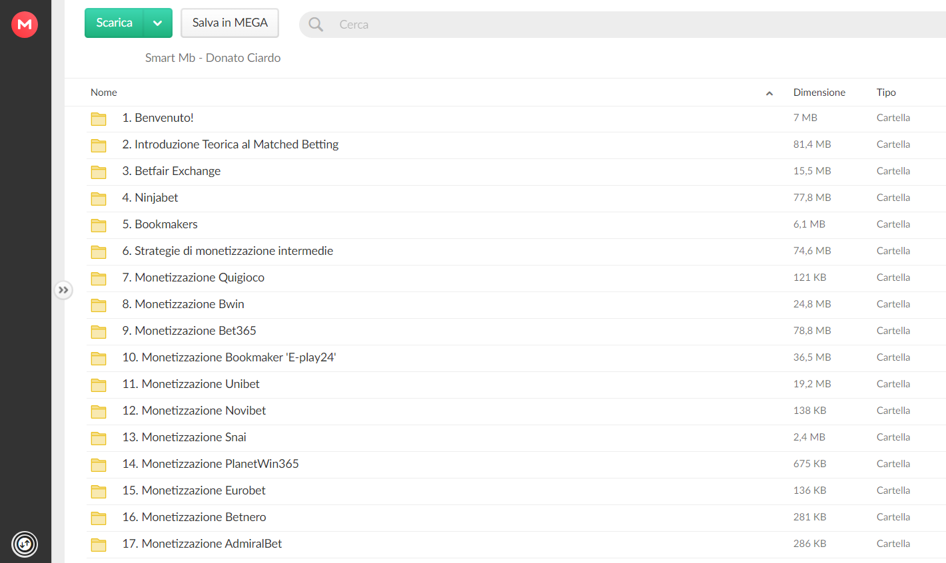Click the folder icon of 5. Bookmakers
This screenshot has height=563, width=946.
pyautogui.click(x=99, y=225)
